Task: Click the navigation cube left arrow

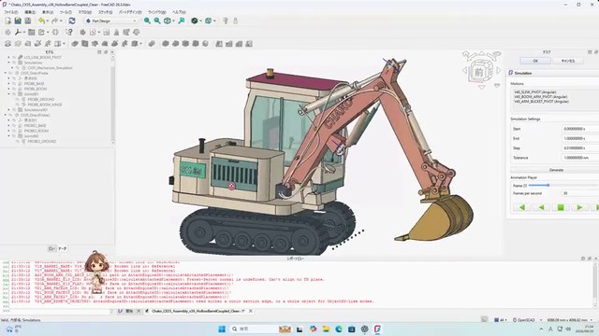Action: (464, 71)
